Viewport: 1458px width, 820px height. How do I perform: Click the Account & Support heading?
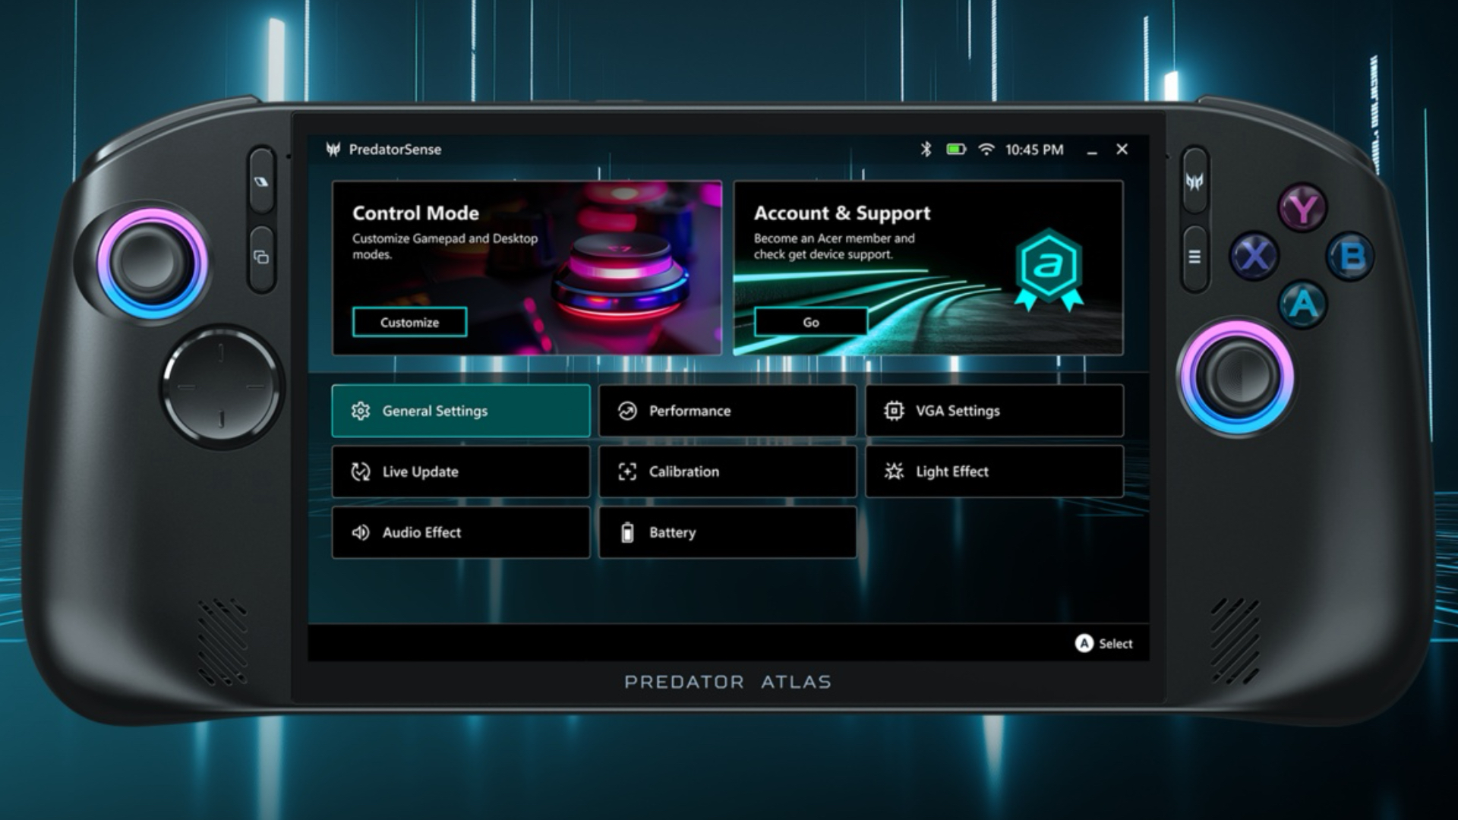pyautogui.click(x=842, y=213)
